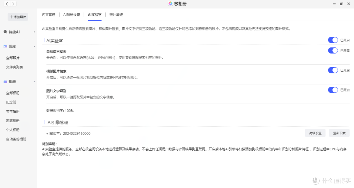Open the 照片清理 tab
This screenshot has height=188, width=354.
(x=116, y=15)
